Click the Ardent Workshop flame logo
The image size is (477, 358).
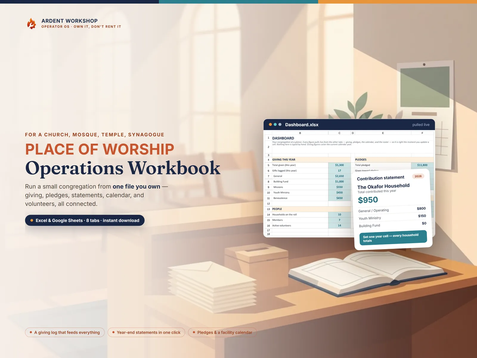coord(31,24)
